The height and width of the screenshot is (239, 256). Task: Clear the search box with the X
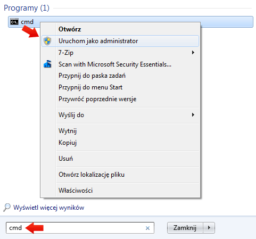pyautogui.click(x=147, y=228)
